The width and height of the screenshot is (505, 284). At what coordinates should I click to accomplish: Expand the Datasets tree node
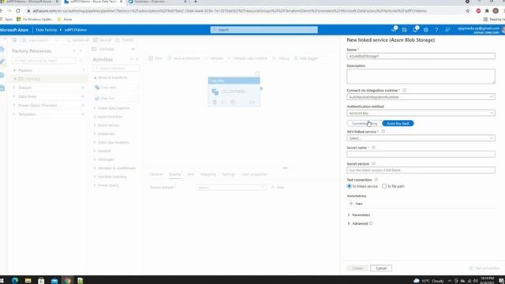(x=14, y=88)
